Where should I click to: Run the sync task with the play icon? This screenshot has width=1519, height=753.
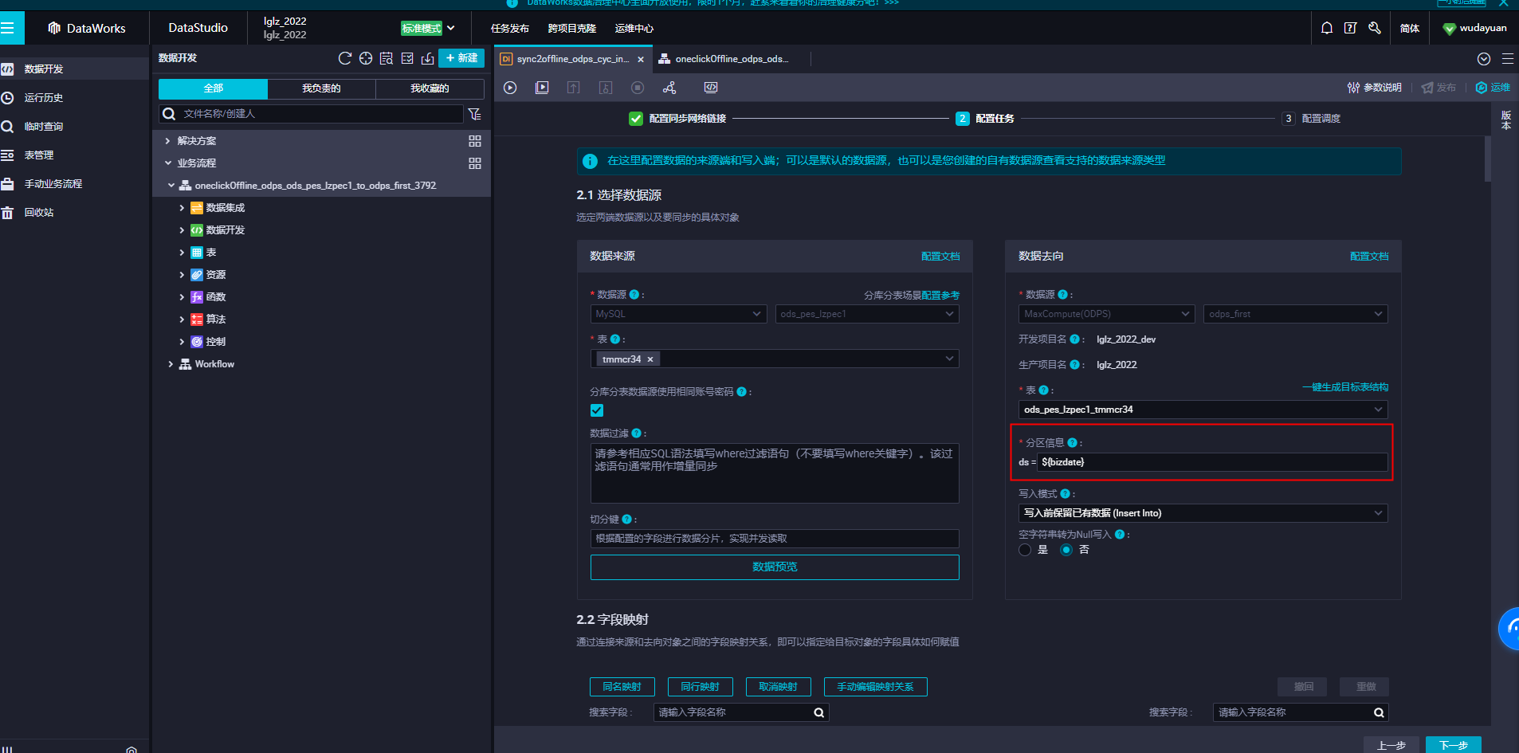(510, 88)
